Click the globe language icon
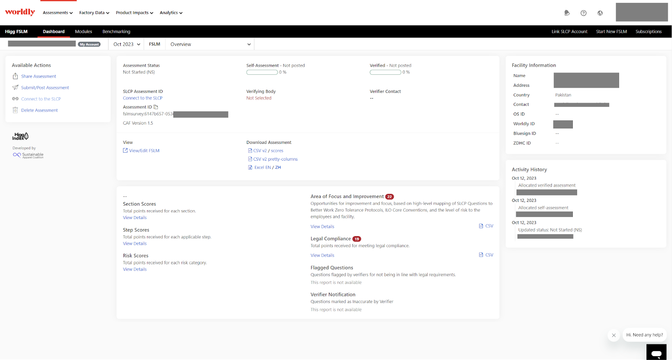672x360 pixels. [x=600, y=13]
